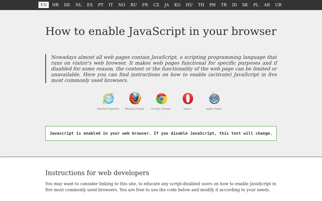Click the paragraph starting 'You may want to consider'
This screenshot has width=322, height=201.
point(161,187)
